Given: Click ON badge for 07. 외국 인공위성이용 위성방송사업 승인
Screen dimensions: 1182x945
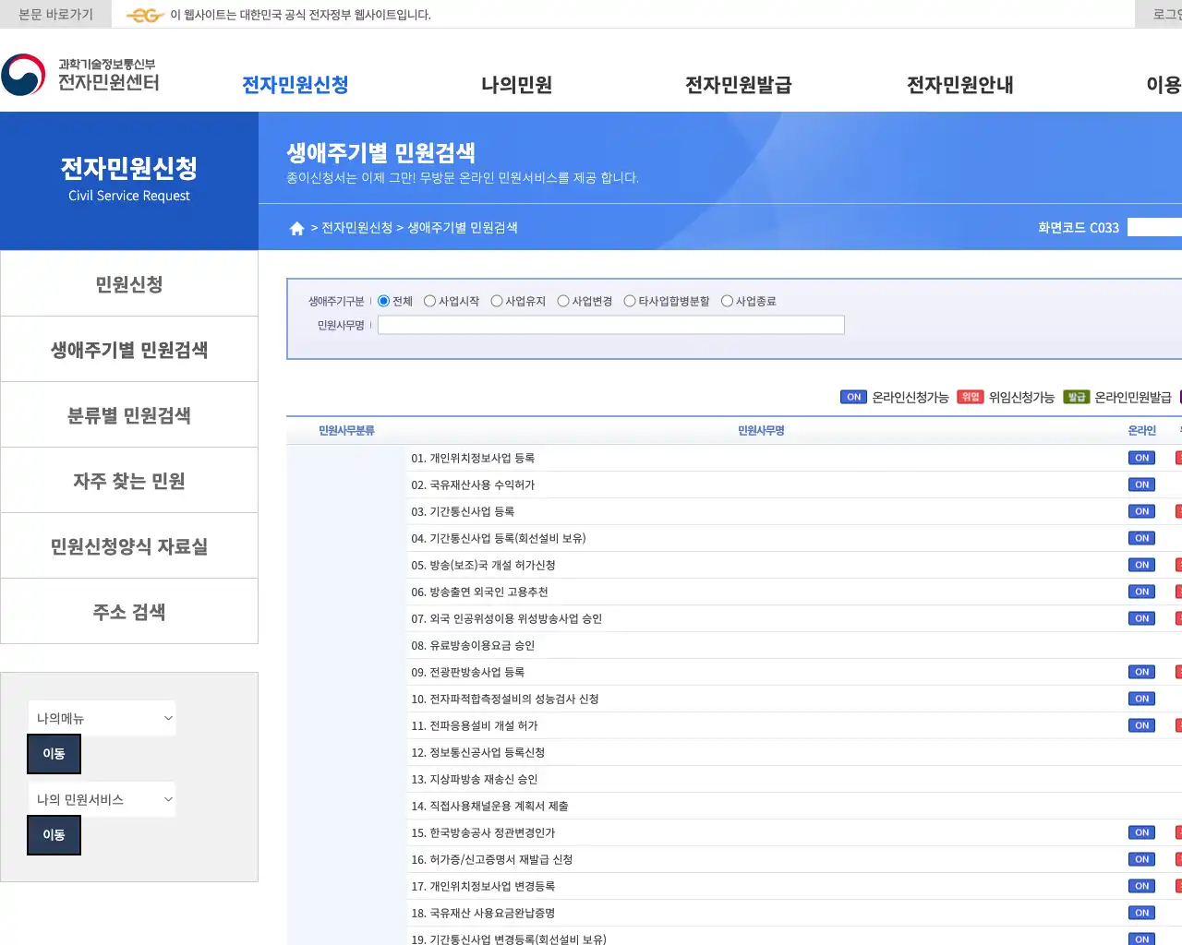Looking at the screenshot, I should 1142,618.
